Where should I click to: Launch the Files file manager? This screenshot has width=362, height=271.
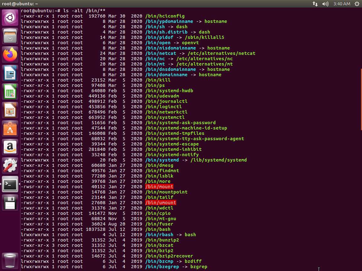pos(10,36)
